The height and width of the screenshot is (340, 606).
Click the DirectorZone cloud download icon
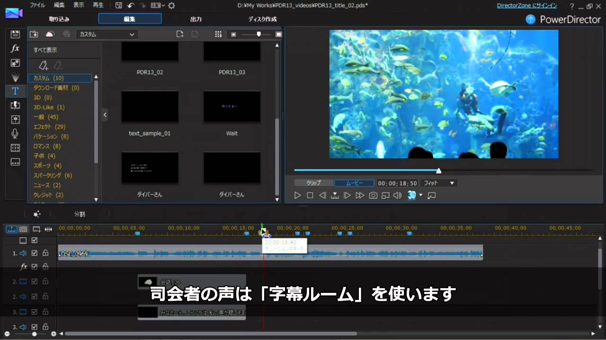50,34
